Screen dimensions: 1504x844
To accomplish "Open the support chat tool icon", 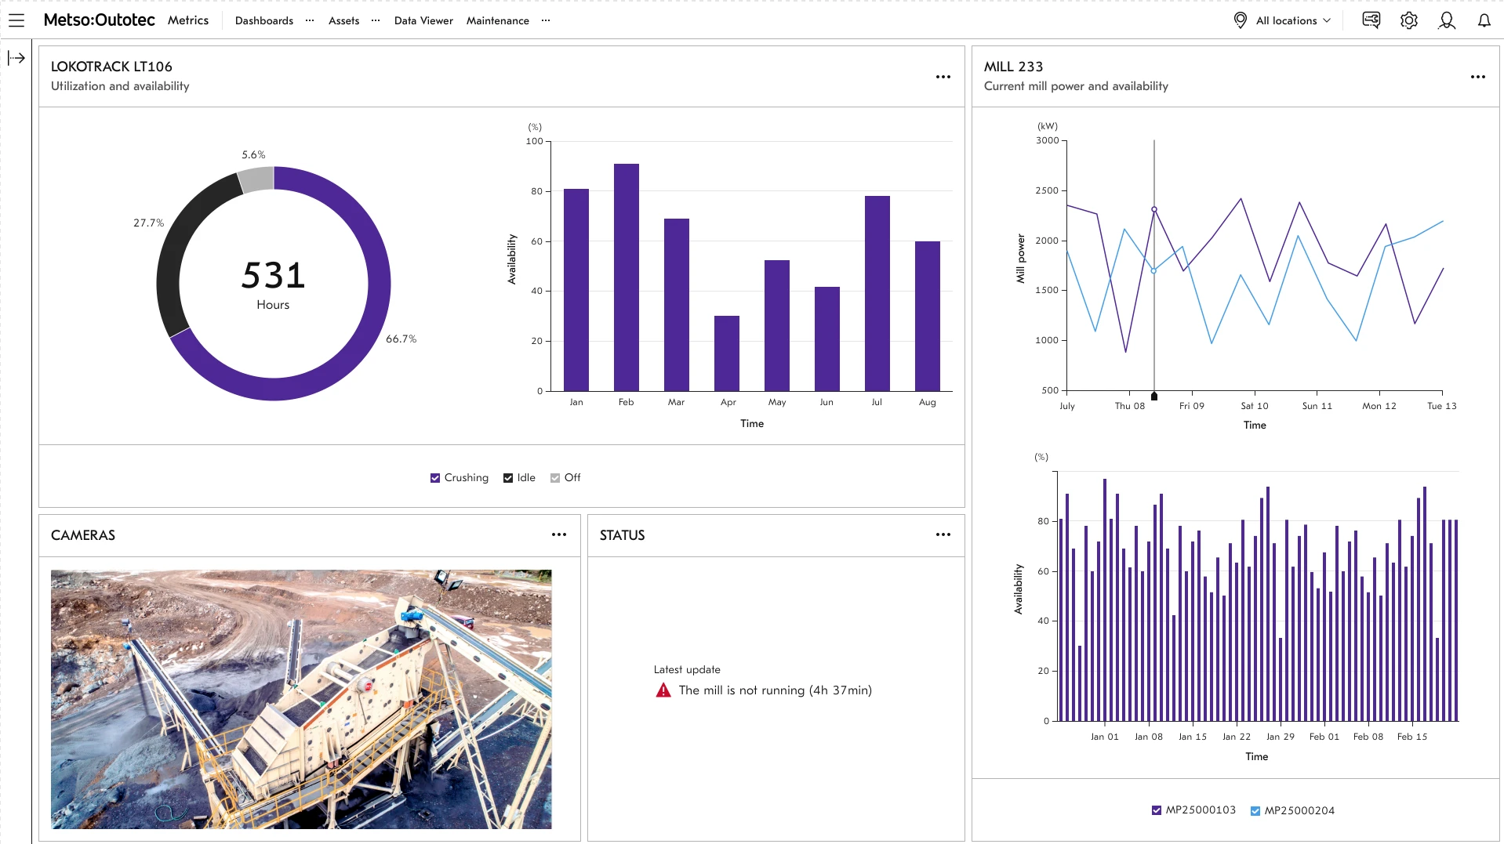I will click(1371, 20).
